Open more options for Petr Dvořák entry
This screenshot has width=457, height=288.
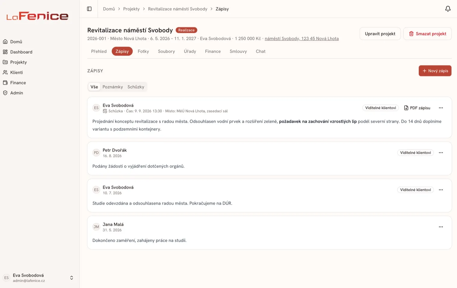coord(441,153)
